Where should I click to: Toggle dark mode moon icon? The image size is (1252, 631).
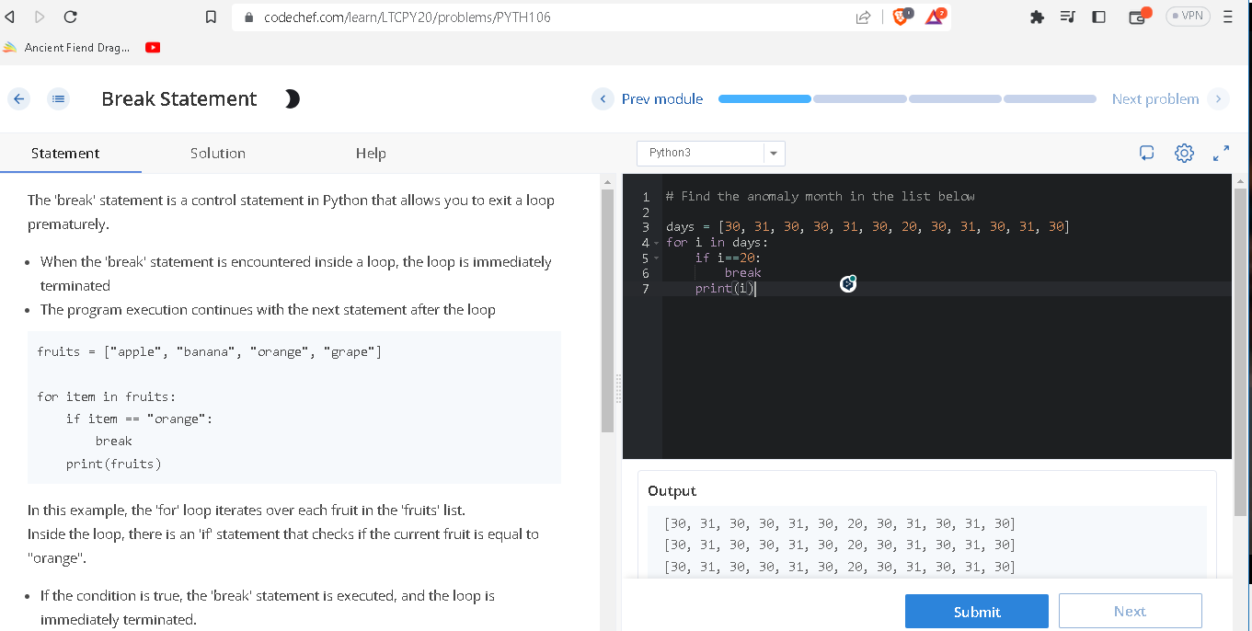[x=292, y=99]
